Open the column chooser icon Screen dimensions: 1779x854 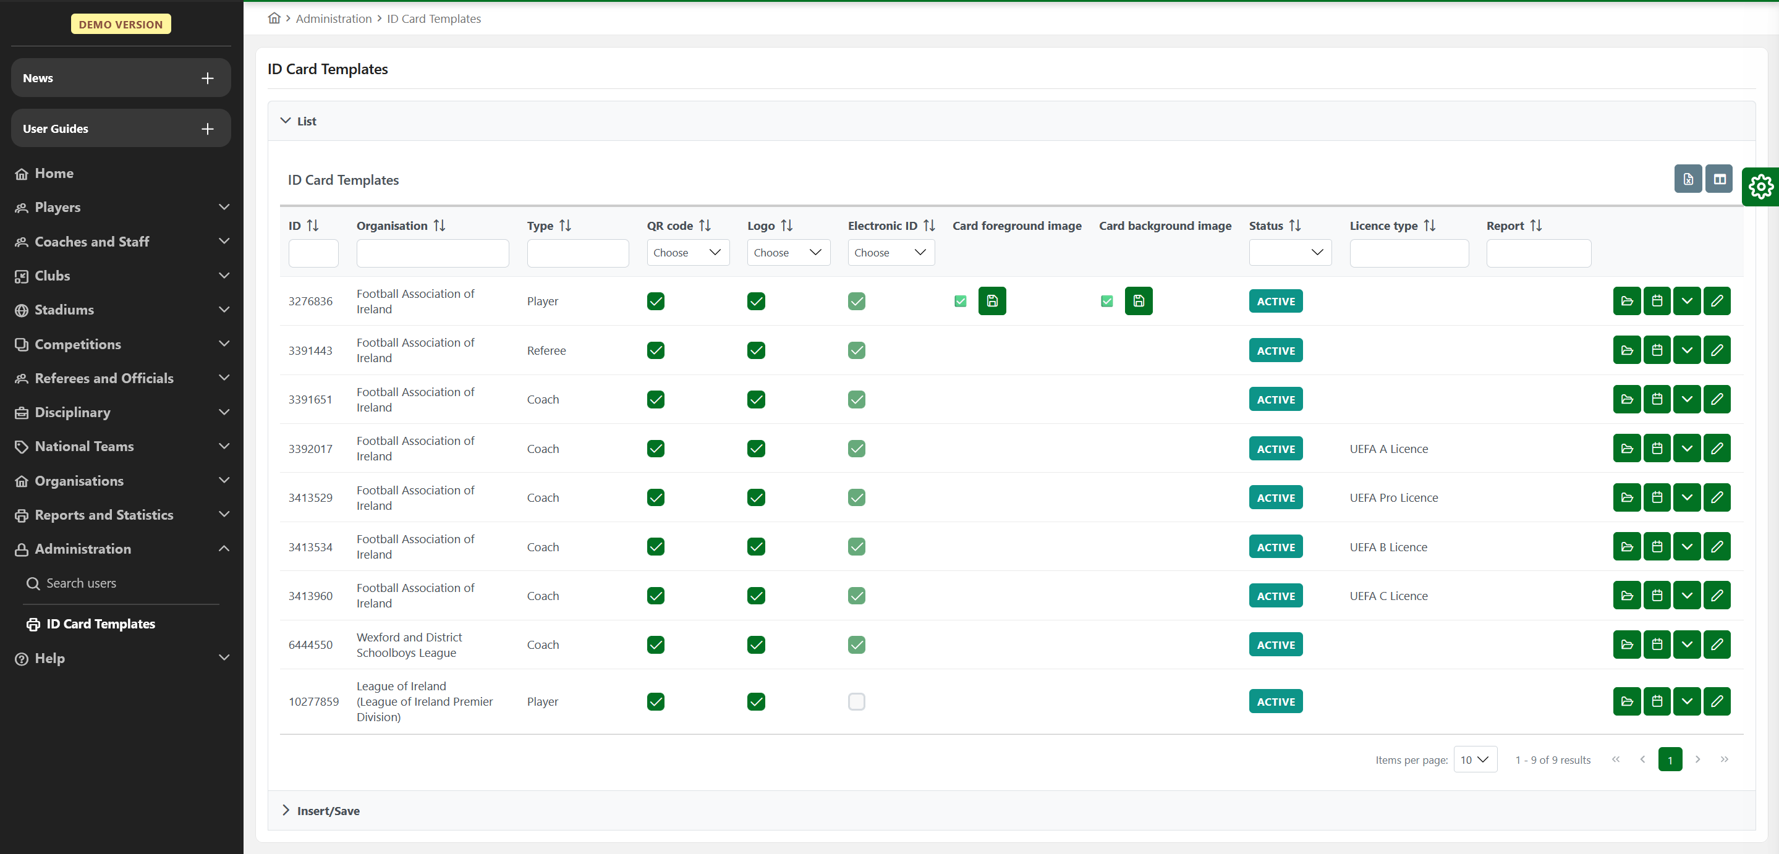pos(1719,179)
